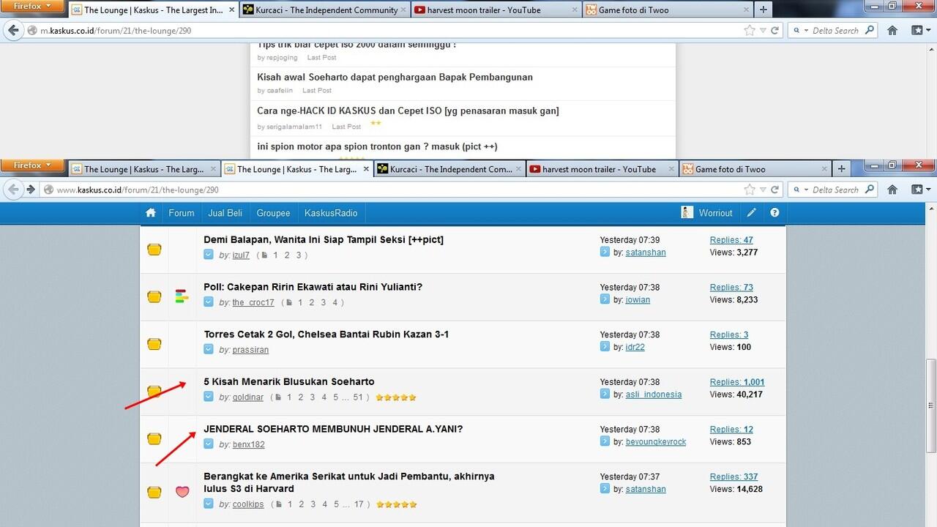The image size is (937, 527).
Task: Expand URL history dropdown in the www.kaskus.co.id window
Action: [764, 190]
